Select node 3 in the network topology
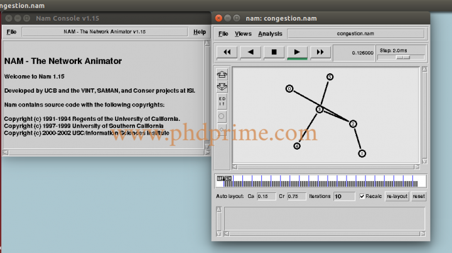Image resolution: width=452 pixels, height=253 pixels. [x=319, y=109]
